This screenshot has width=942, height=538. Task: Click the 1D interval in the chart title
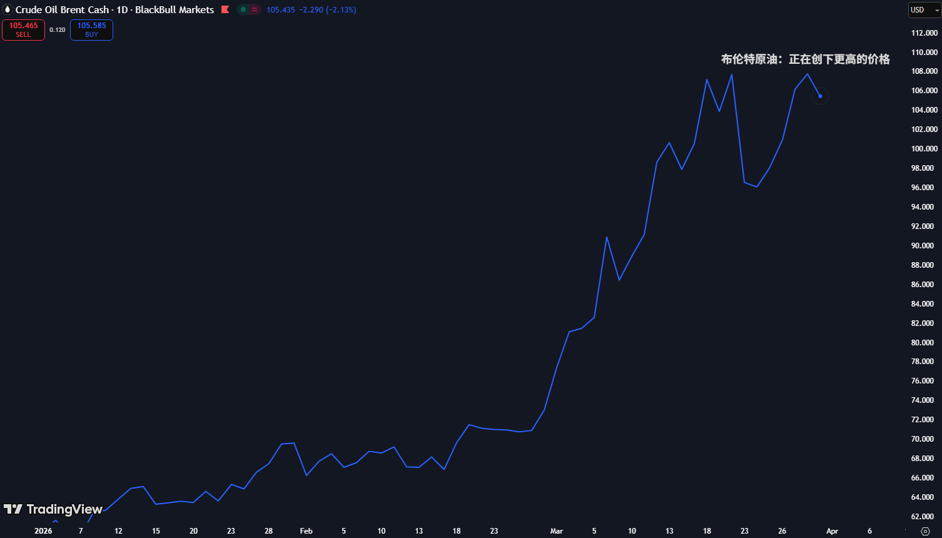coord(122,10)
